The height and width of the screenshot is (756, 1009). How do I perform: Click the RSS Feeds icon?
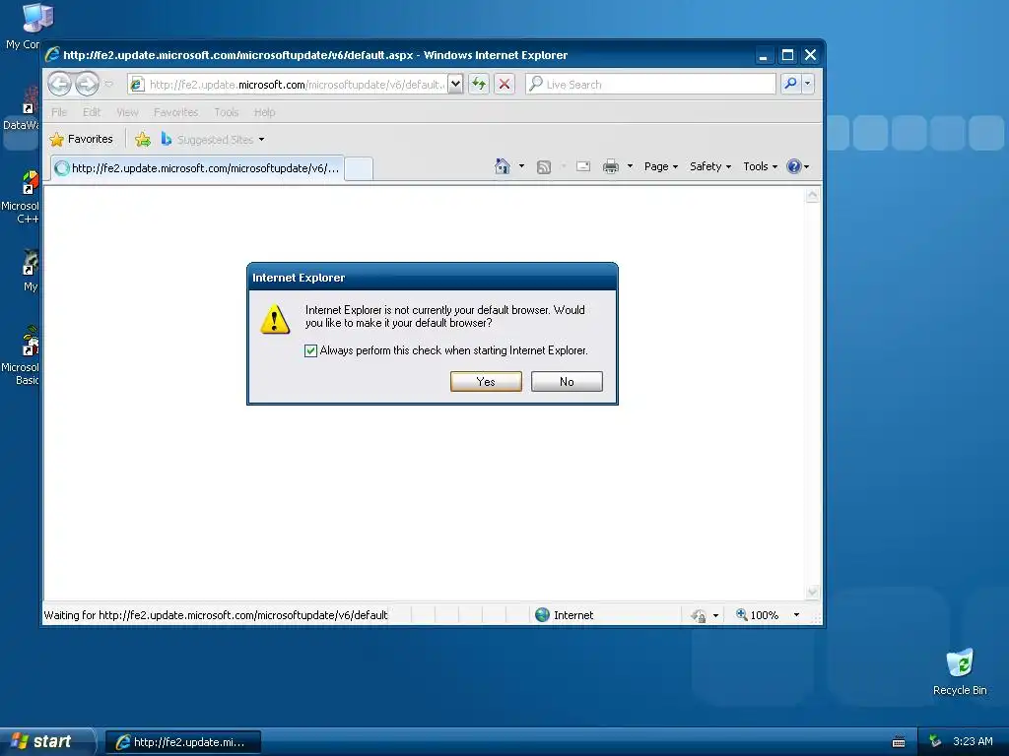544,167
